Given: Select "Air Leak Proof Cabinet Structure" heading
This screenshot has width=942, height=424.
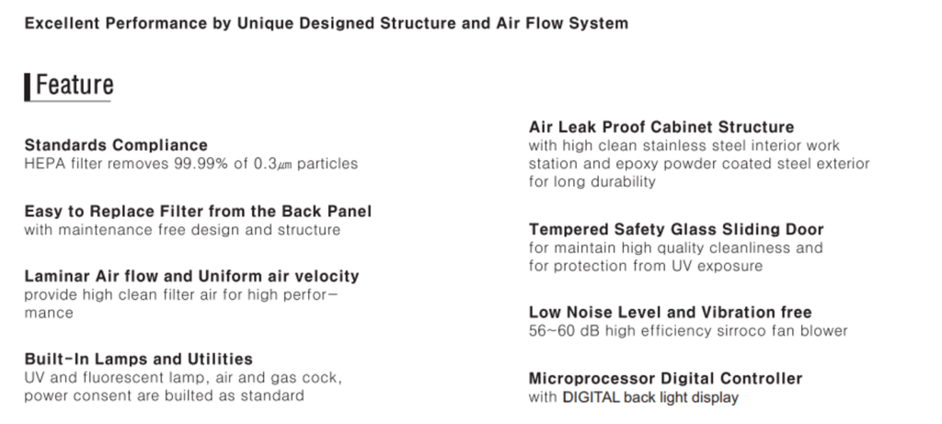Looking at the screenshot, I should click(x=661, y=126).
